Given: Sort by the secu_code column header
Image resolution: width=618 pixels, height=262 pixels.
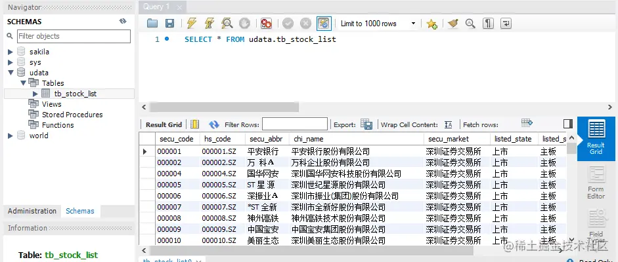Looking at the screenshot, I should (x=176, y=139).
